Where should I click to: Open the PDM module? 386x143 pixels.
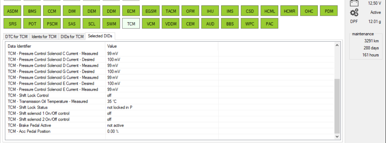click(329, 12)
